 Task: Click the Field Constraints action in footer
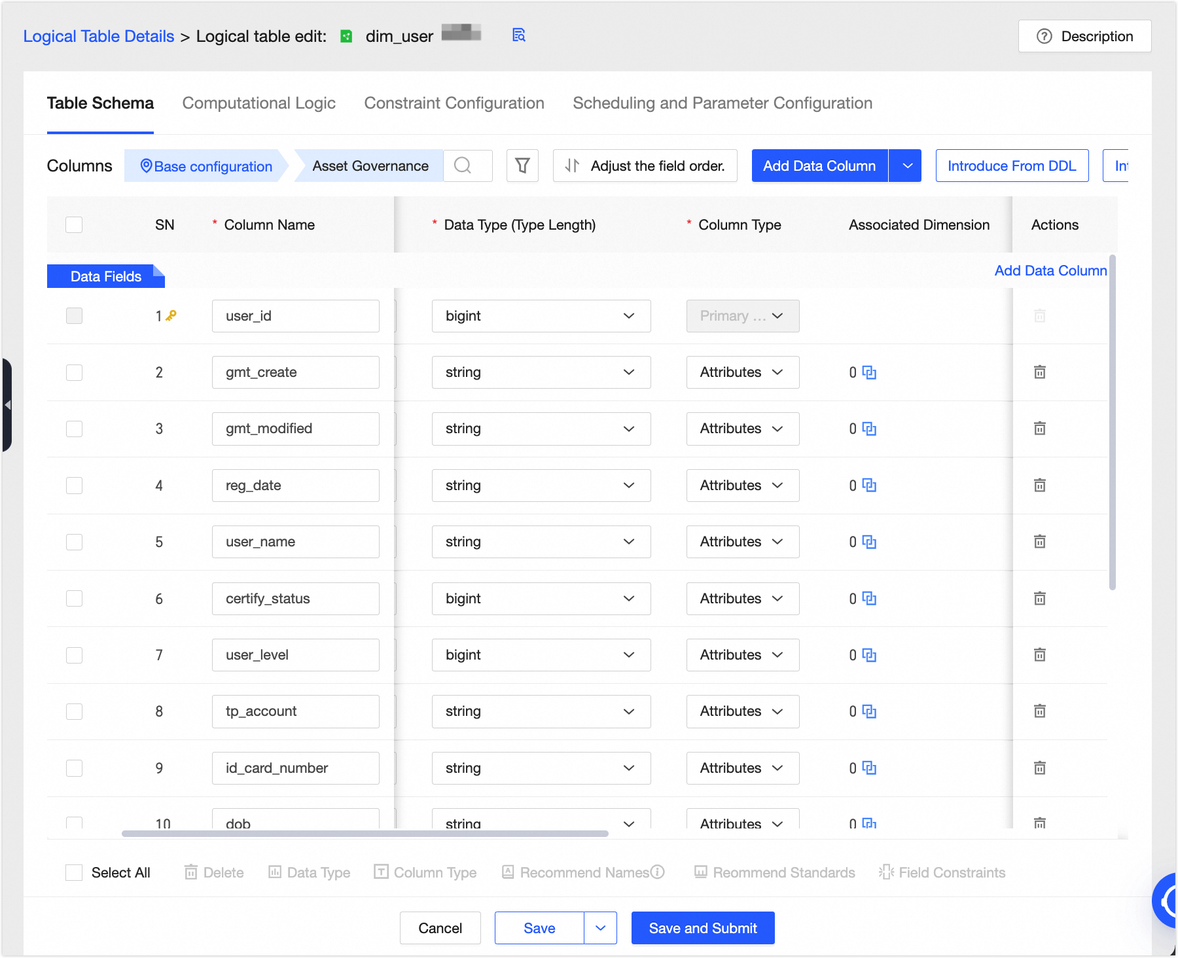click(x=942, y=872)
